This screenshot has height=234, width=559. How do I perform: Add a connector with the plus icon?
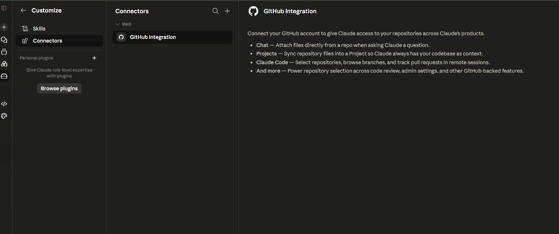(x=227, y=11)
